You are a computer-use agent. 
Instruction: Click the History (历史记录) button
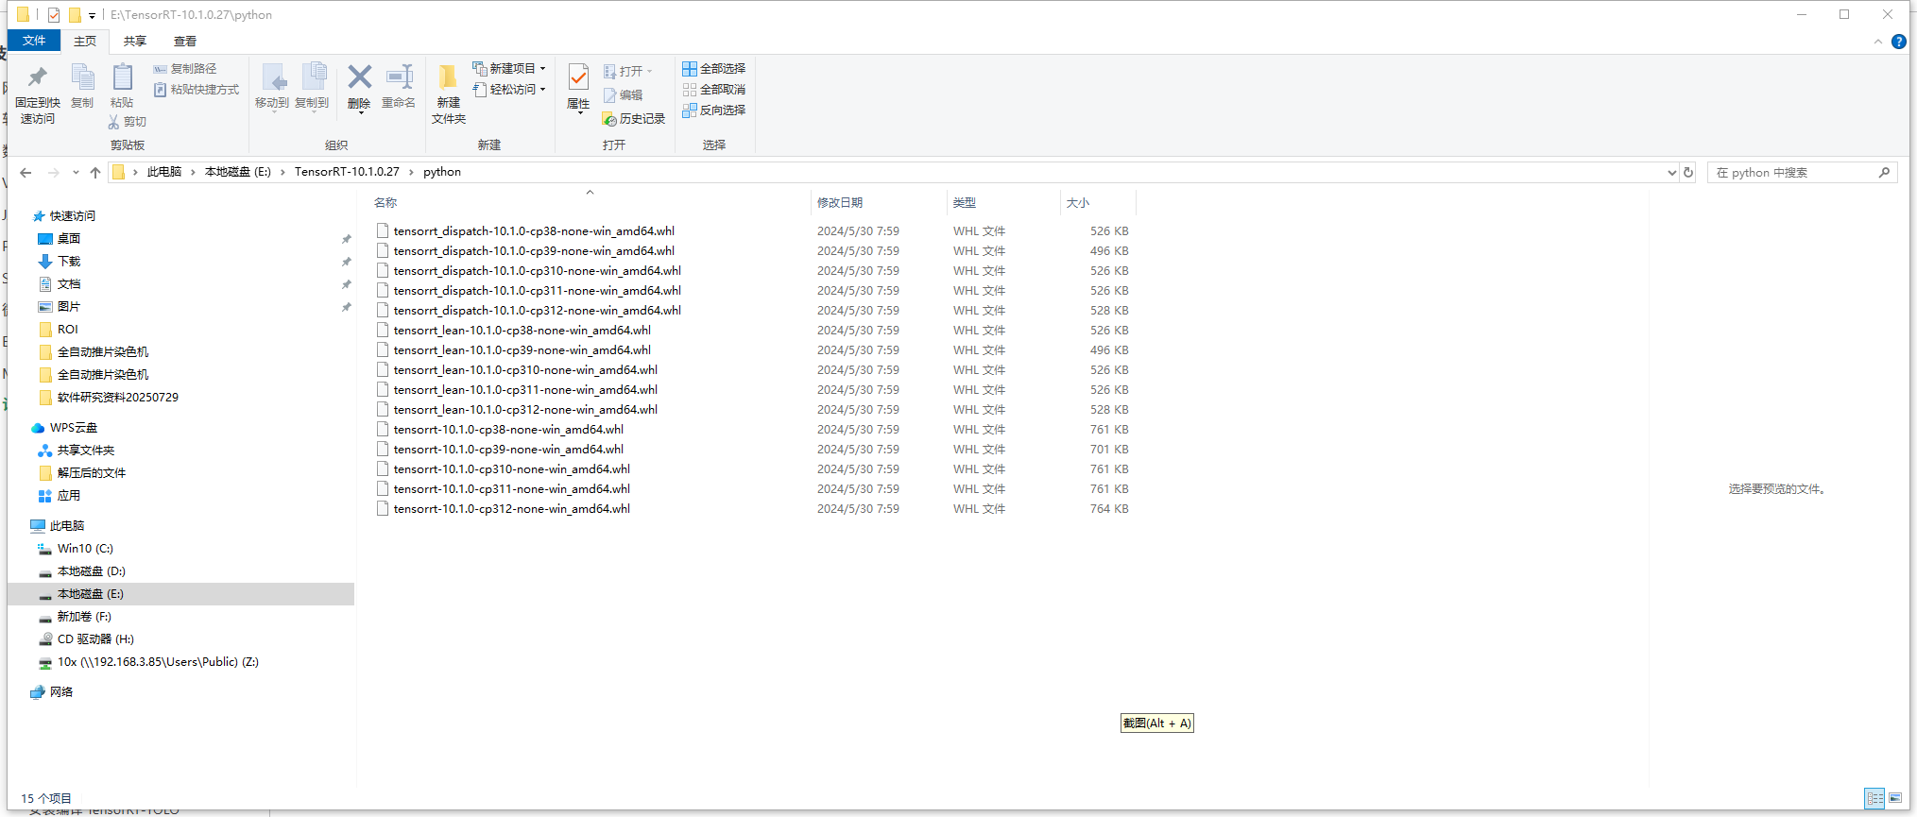634,119
